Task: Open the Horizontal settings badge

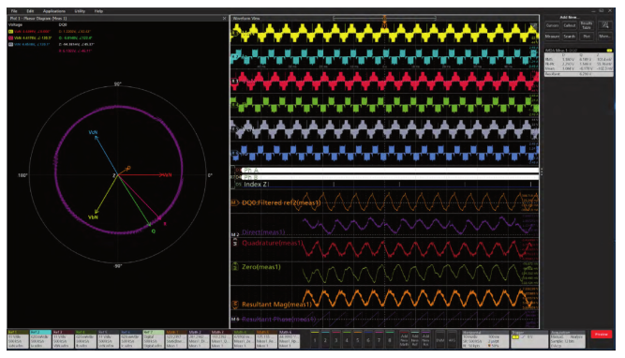Action: coord(485,339)
